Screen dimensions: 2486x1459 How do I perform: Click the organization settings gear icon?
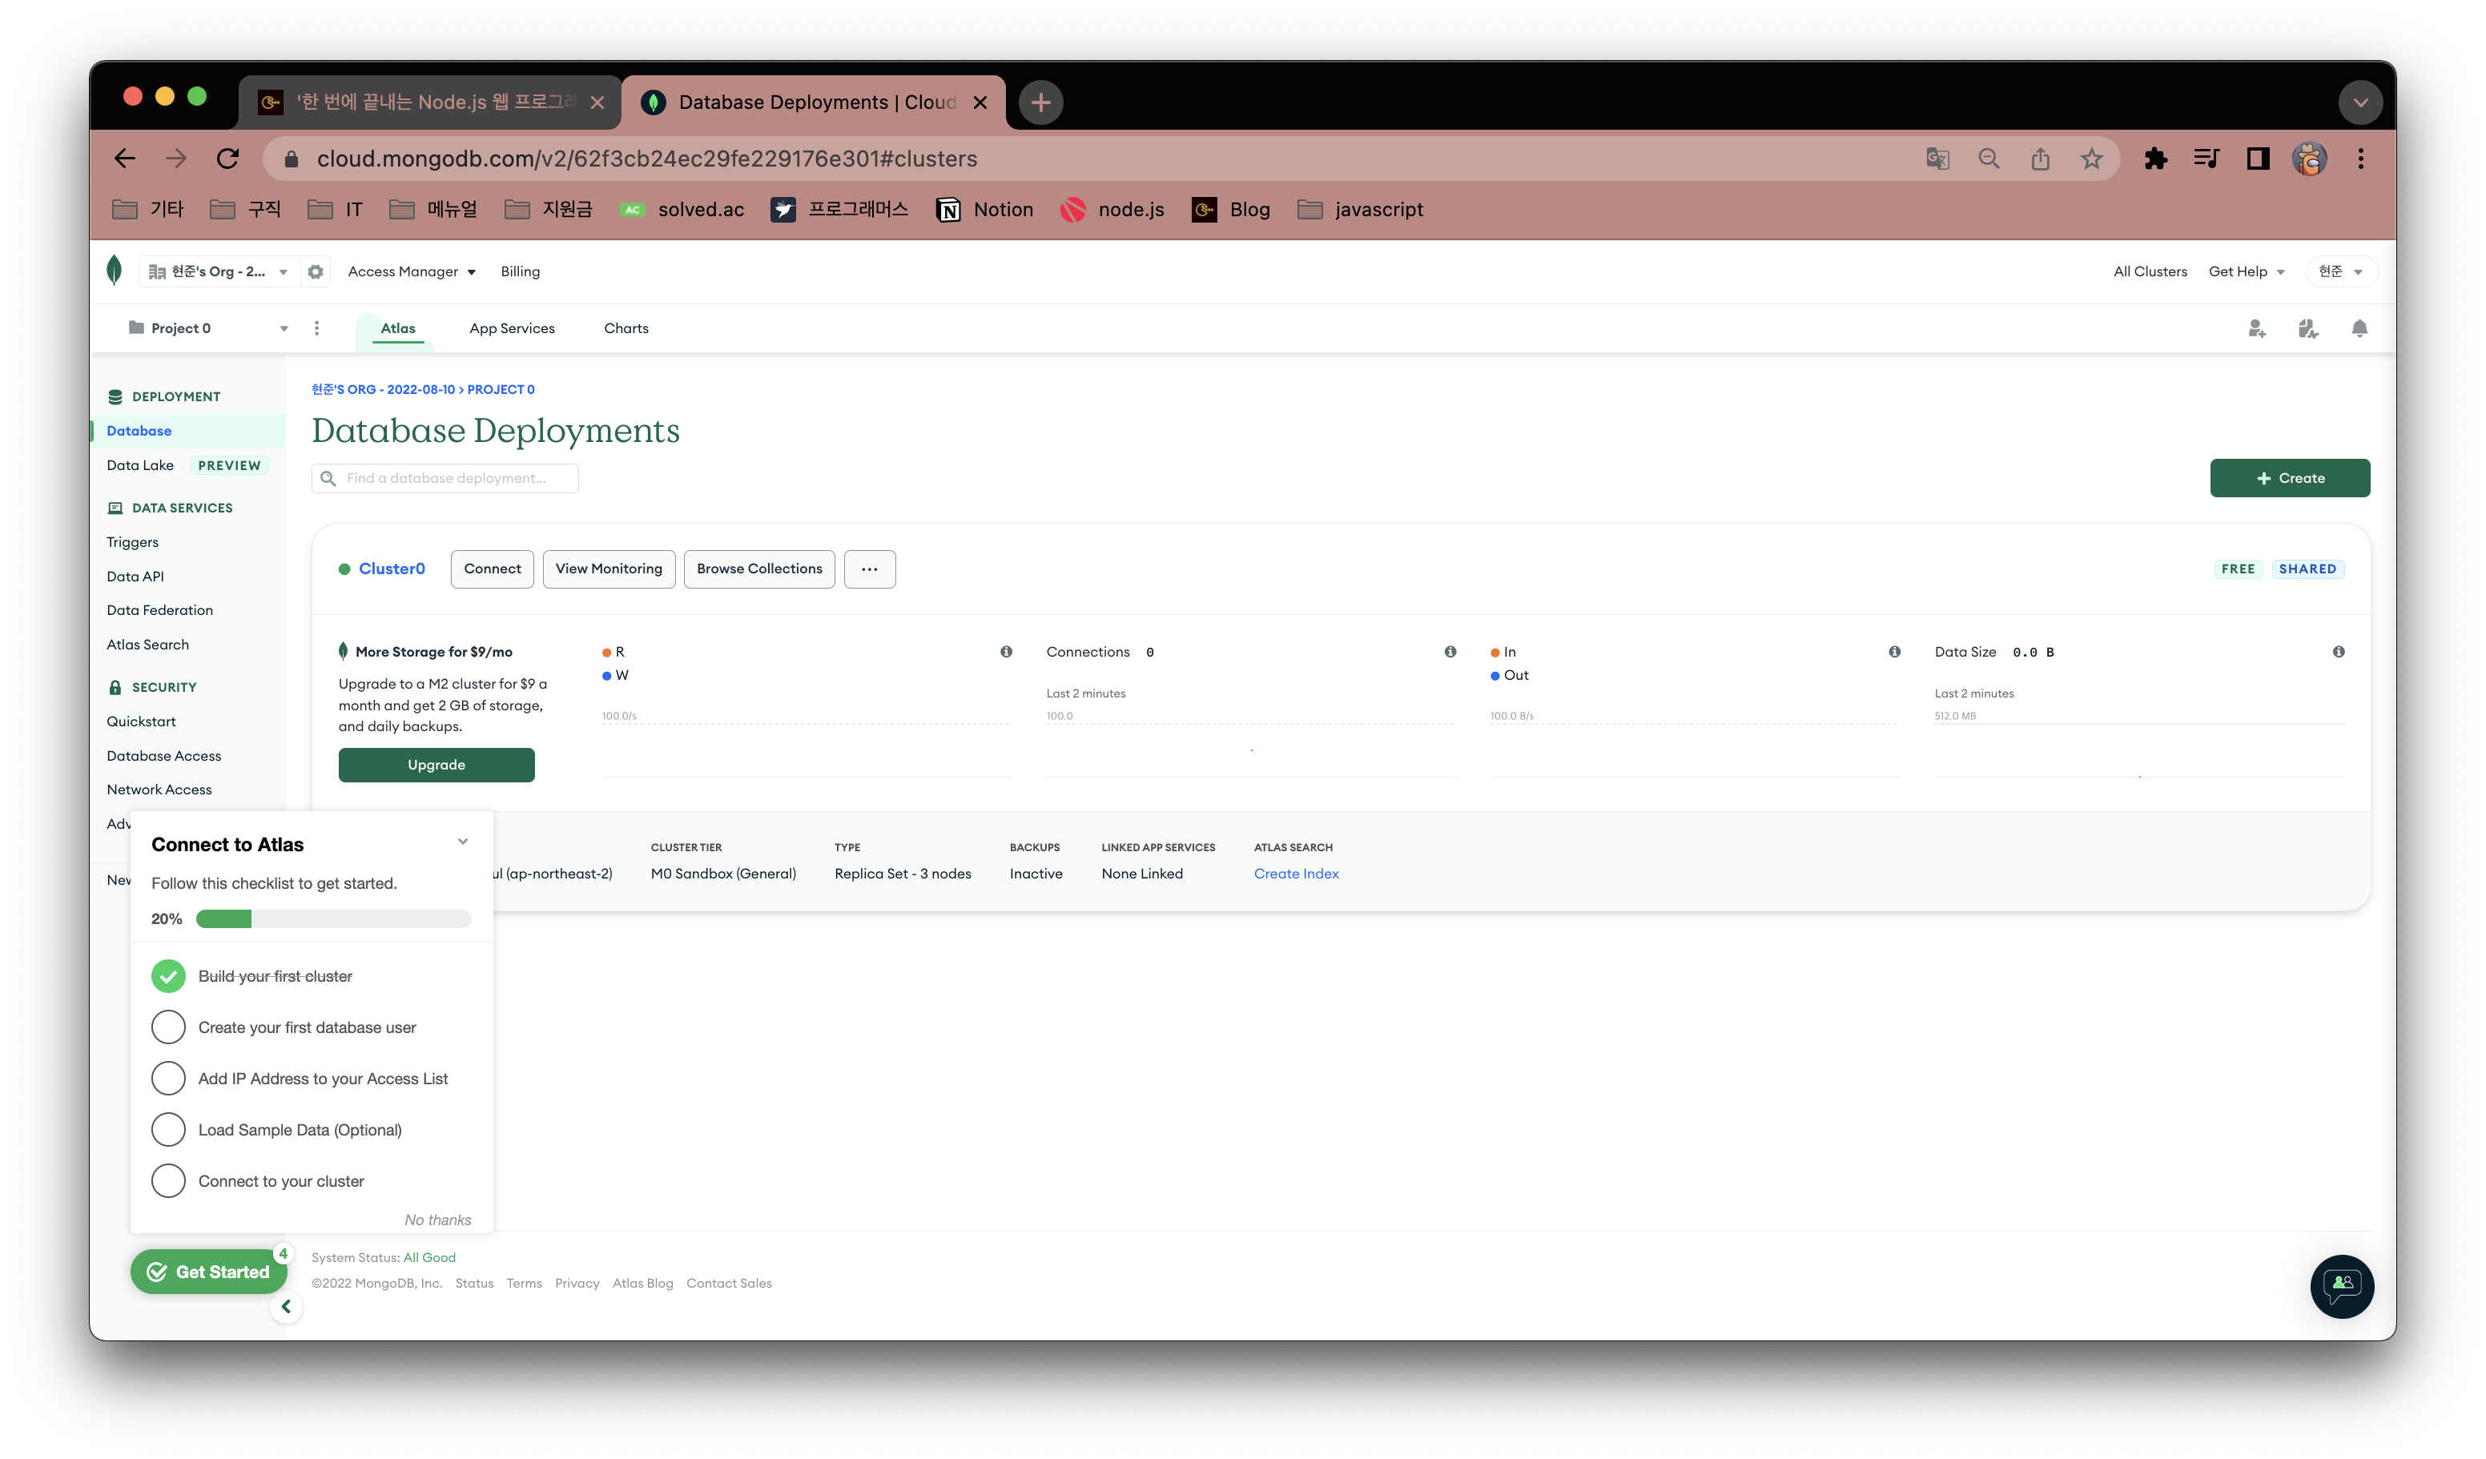pos(316,271)
